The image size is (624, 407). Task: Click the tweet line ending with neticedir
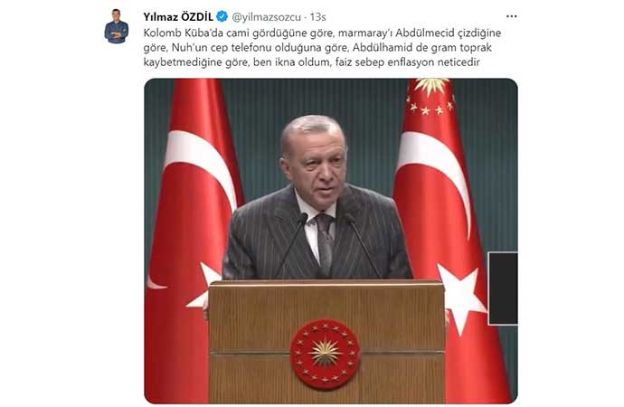[x=312, y=62]
